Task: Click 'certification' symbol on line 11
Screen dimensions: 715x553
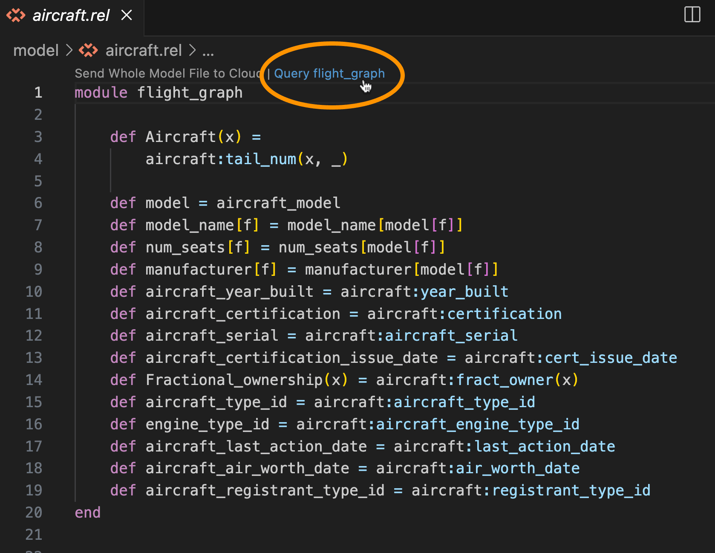Action: click(505, 314)
